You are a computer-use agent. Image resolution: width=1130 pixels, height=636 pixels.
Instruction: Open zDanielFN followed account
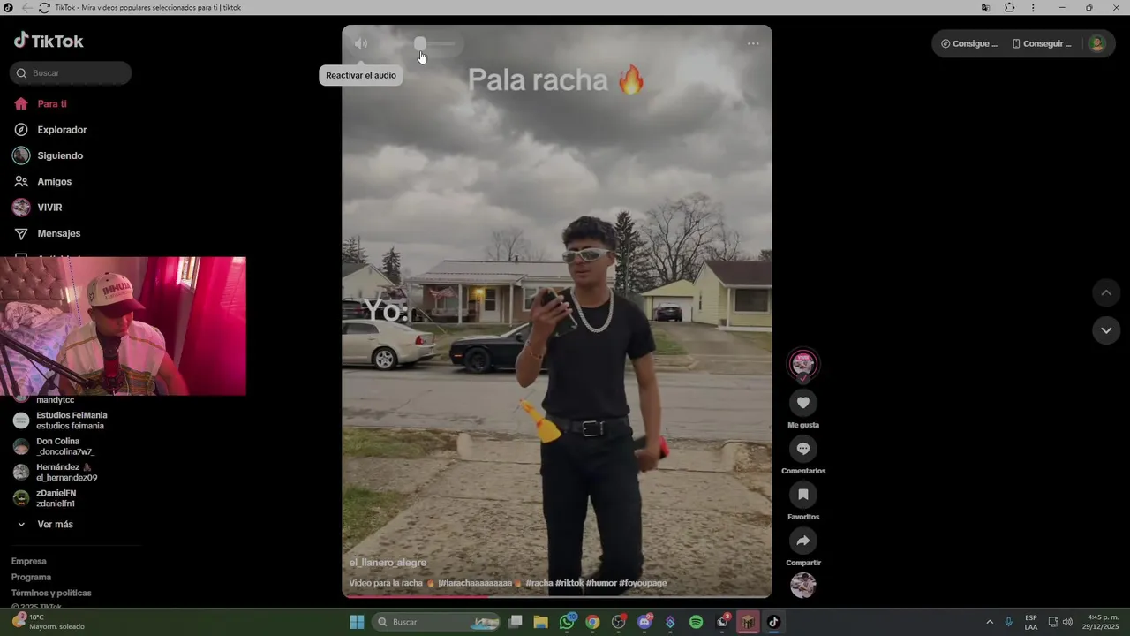click(56, 498)
